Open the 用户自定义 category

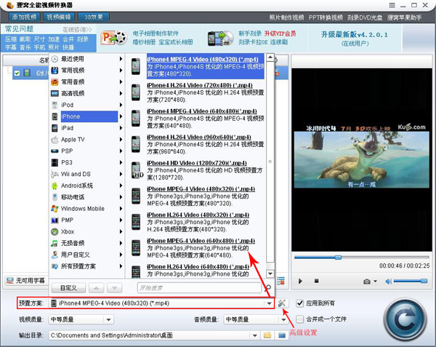click(x=87, y=255)
